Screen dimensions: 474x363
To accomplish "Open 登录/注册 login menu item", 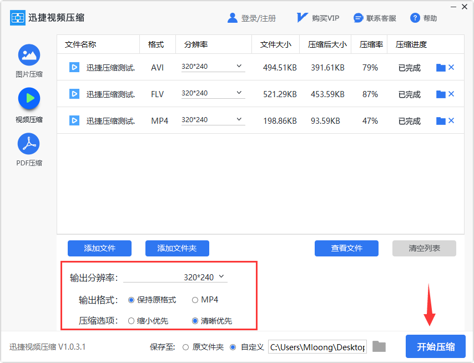I will point(251,18).
